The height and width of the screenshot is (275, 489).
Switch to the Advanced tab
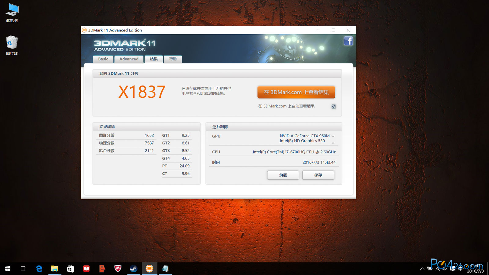pos(129,59)
